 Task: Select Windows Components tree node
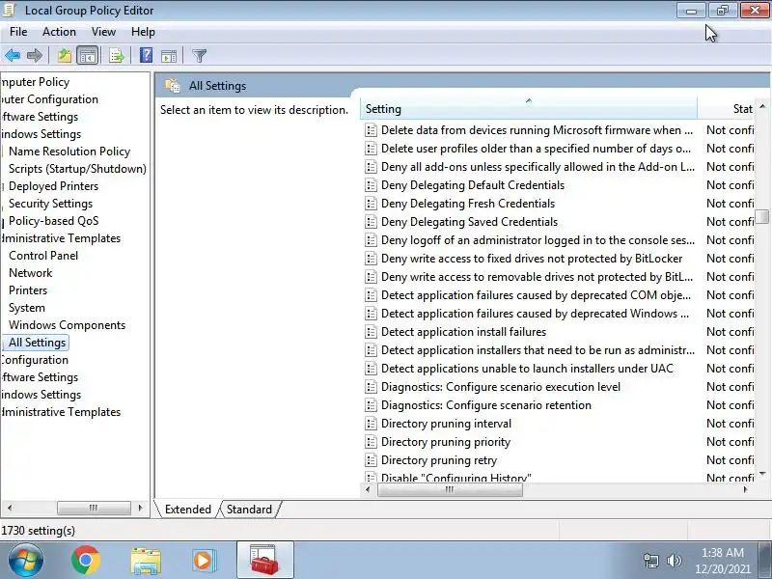pos(67,325)
